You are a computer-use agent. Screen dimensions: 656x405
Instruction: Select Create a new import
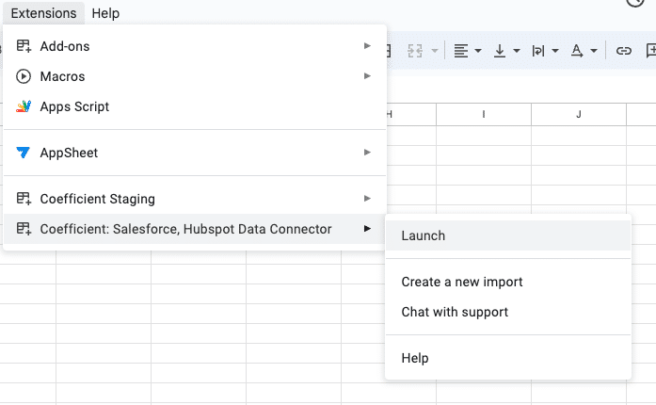(462, 282)
